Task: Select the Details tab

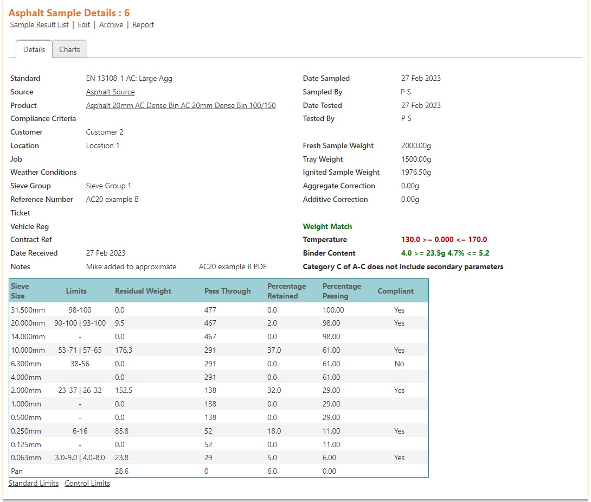Action: (34, 49)
